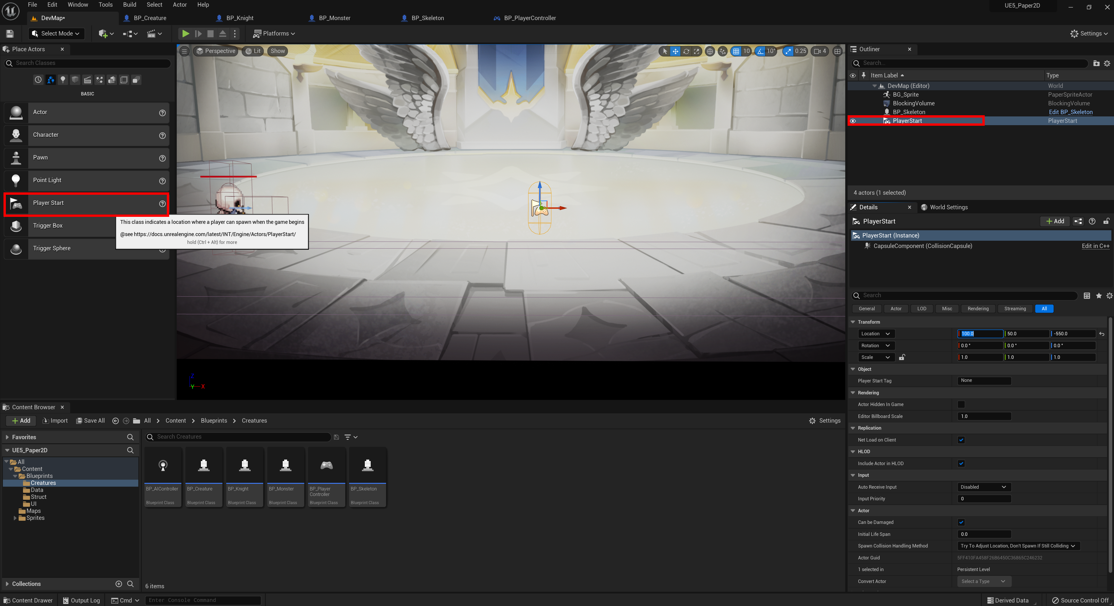Collapse the Transform section
Image resolution: width=1114 pixels, height=606 pixels.
pos(853,322)
